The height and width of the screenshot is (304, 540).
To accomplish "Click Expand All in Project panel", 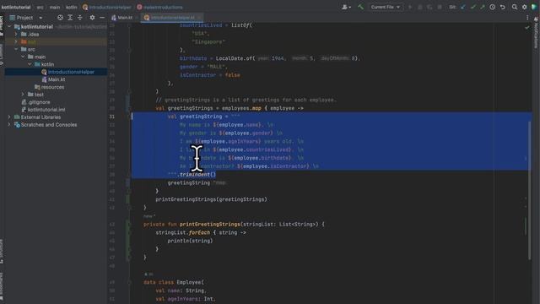I will pos(70,18).
